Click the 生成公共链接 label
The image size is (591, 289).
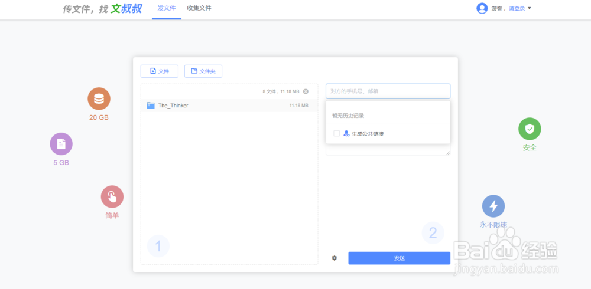(368, 133)
